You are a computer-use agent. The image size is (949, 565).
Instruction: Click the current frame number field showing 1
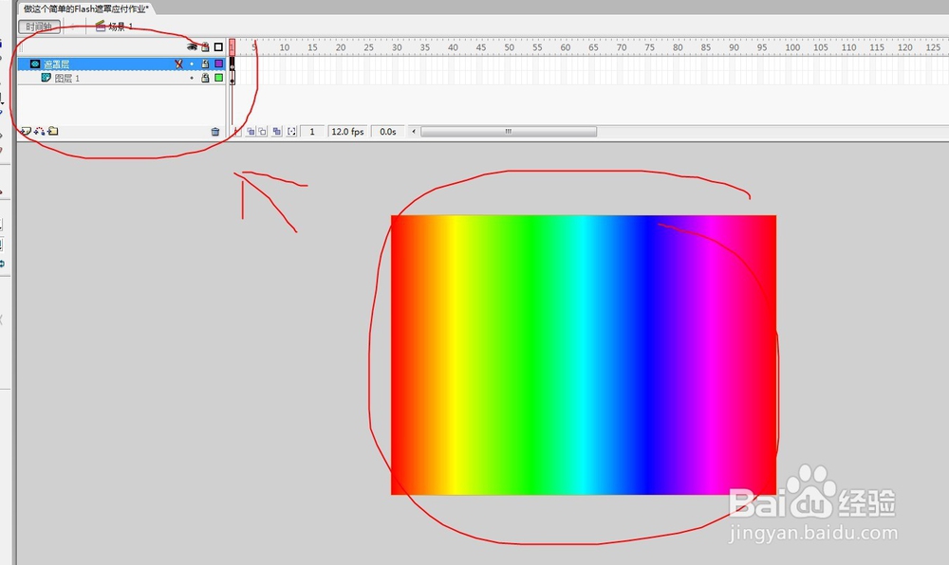tap(312, 131)
